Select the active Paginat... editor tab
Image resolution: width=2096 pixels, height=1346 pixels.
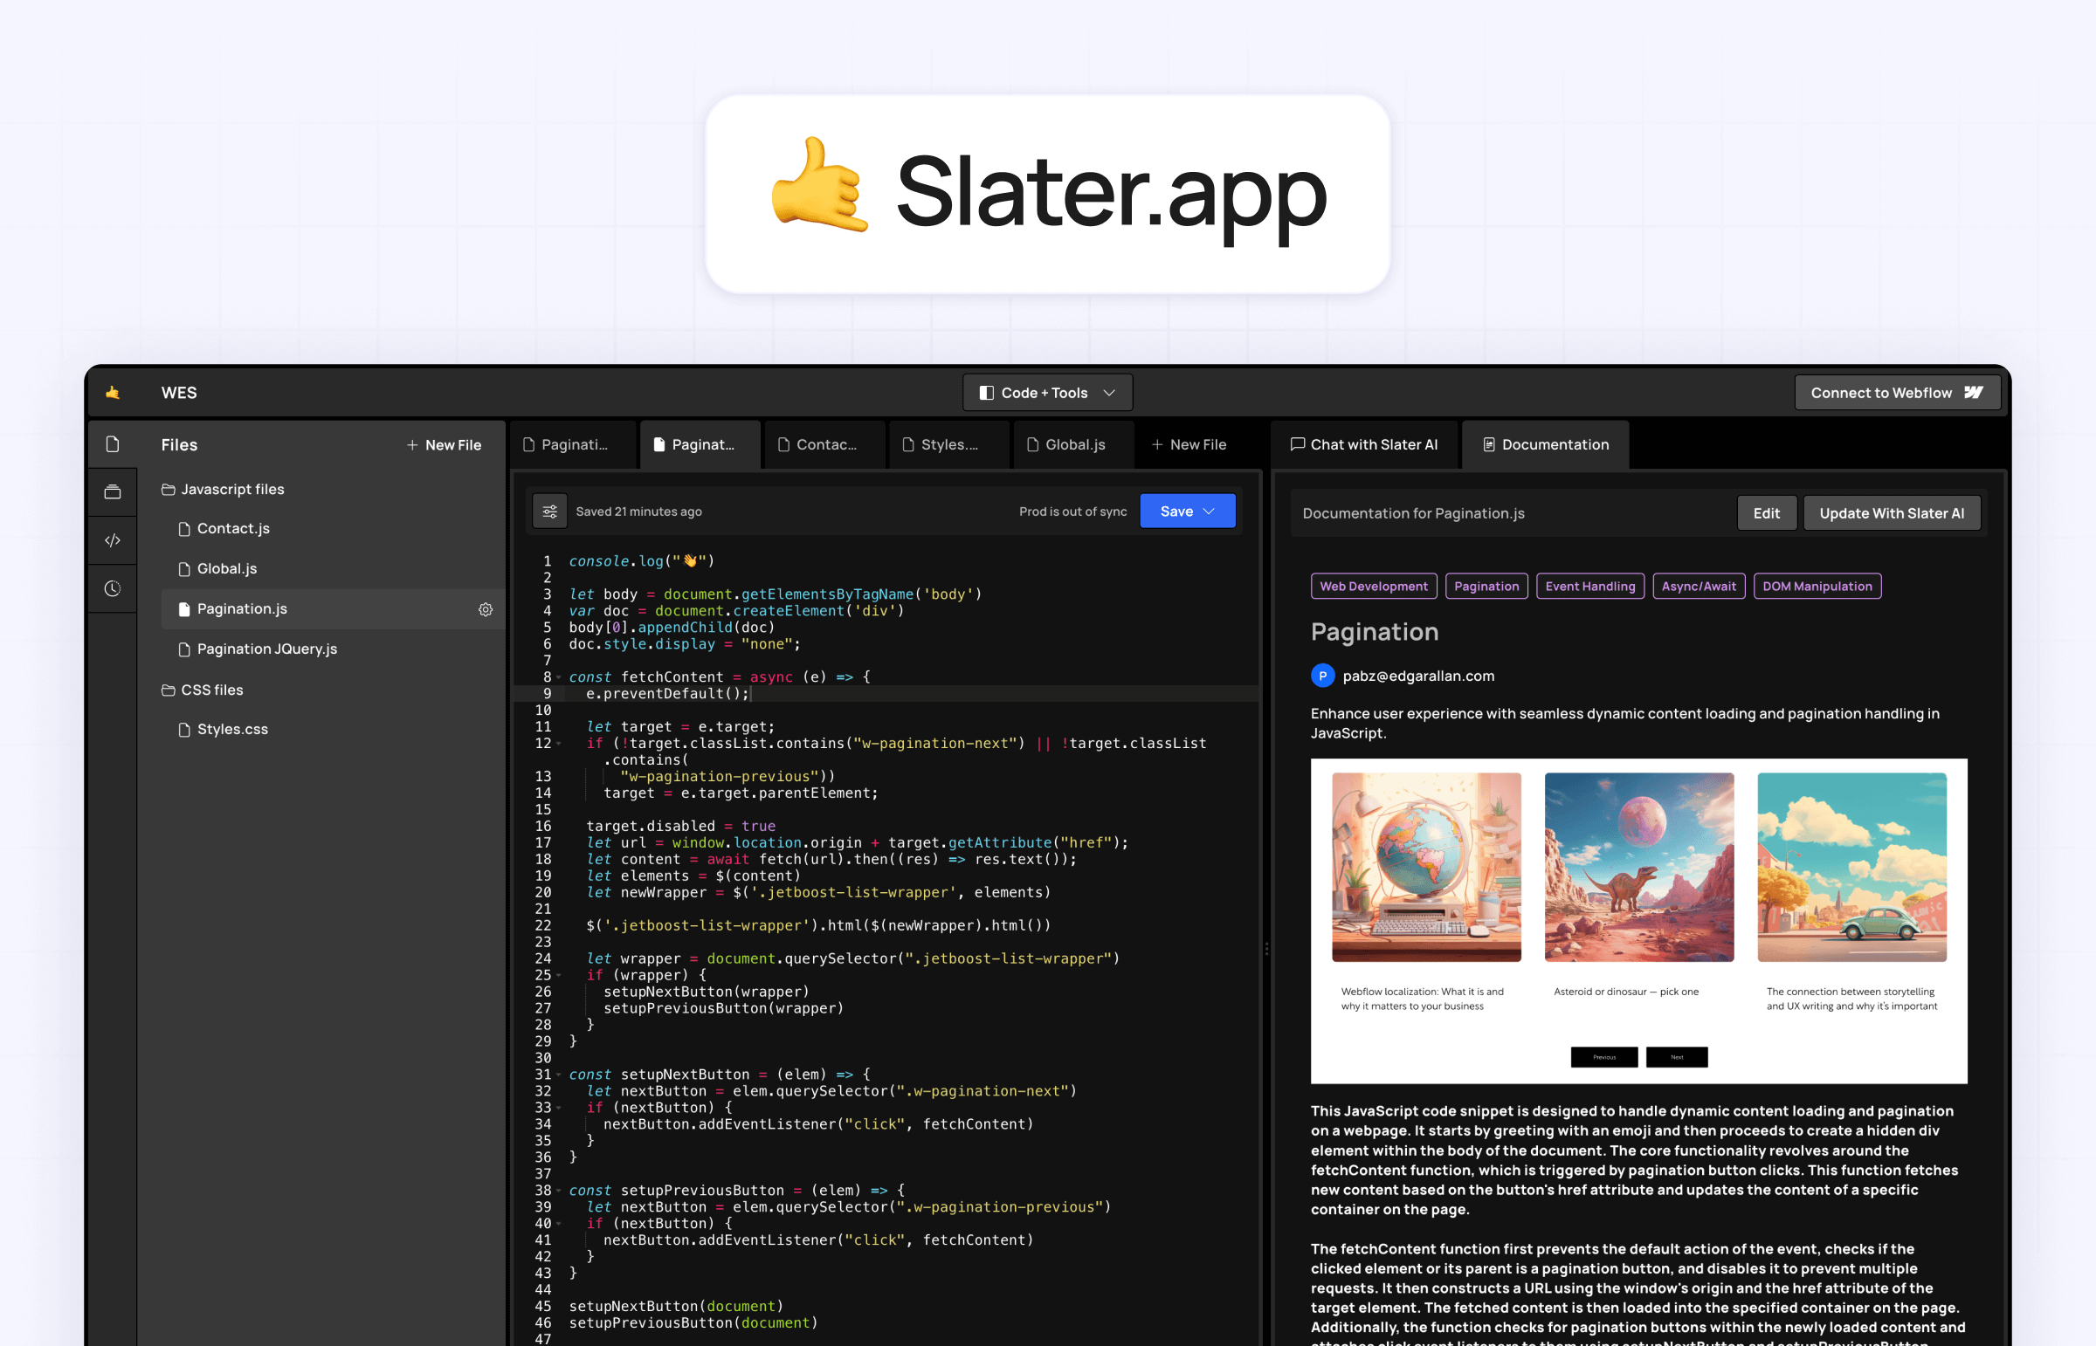[x=700, y=445]
